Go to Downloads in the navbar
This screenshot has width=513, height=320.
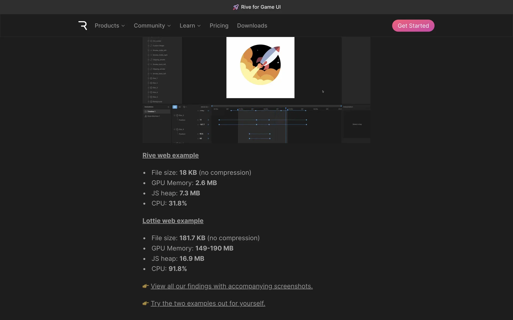coord(252,26)
